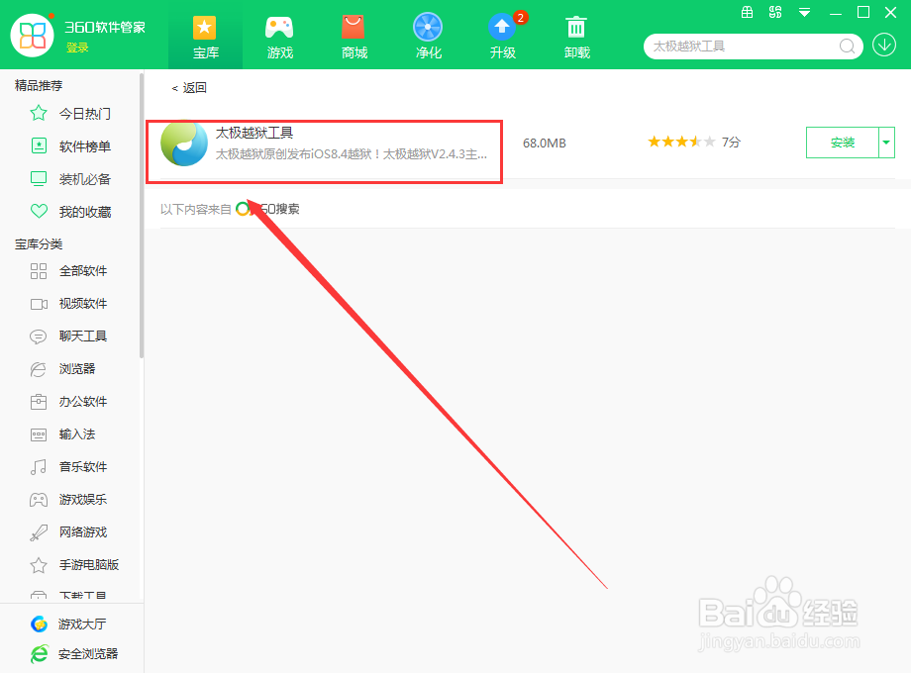
Task: Switch to the 游戏 tab
Action: (279, 37)
